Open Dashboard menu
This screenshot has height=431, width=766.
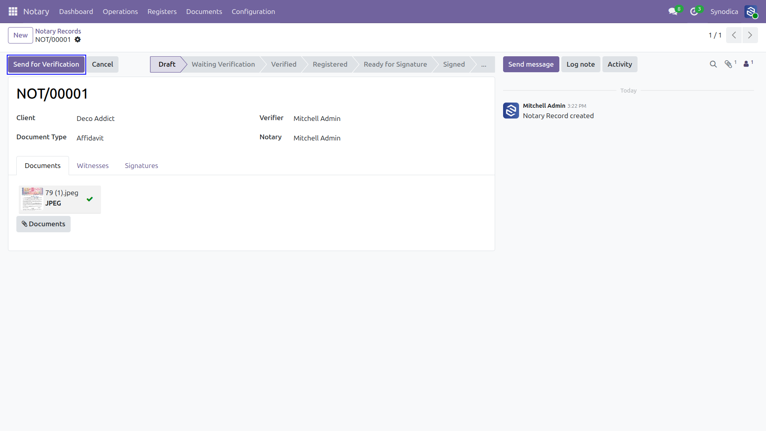[x=76, y=12]
